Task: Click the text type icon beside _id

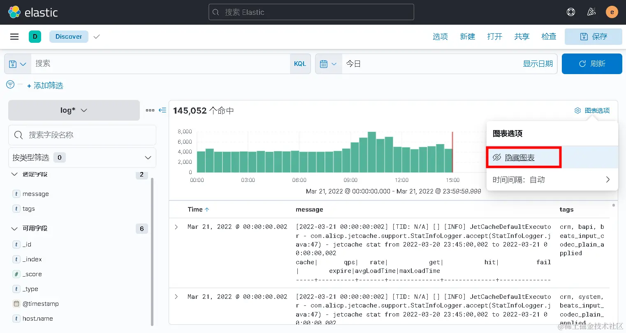Action: (x=16, y=245)
